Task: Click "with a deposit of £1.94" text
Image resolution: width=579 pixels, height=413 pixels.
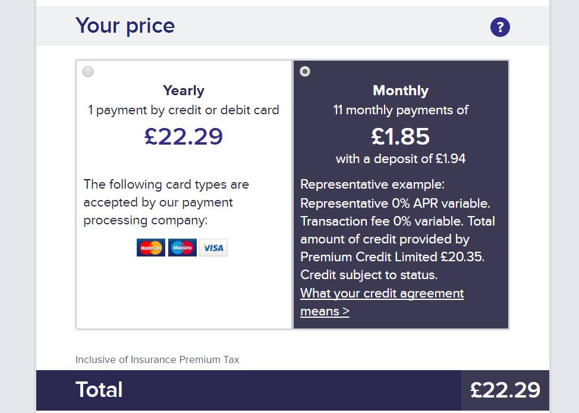Action: 401,159
